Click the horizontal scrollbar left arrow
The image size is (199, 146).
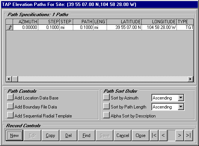9,79
